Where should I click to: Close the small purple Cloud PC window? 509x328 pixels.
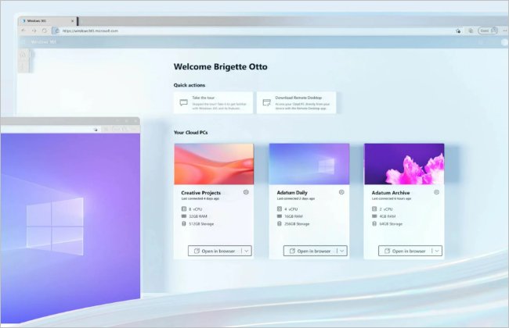click(x=135, y=121)
